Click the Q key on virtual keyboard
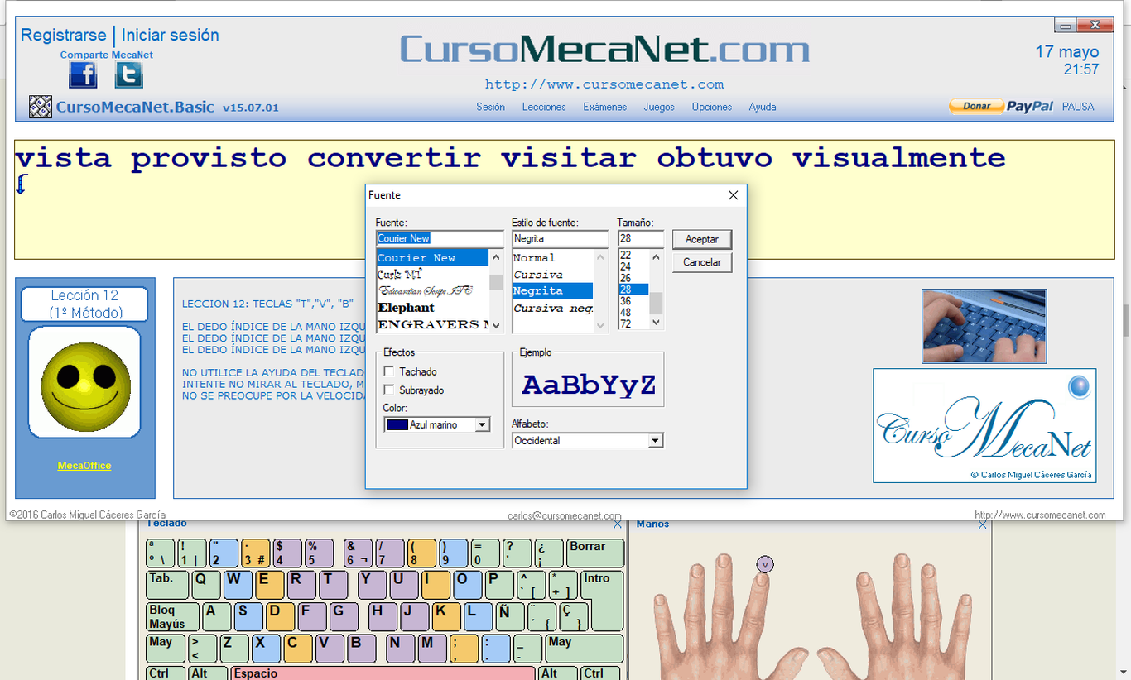The height and width of the screenshot is (680, 1131). (x=206, y=585)
